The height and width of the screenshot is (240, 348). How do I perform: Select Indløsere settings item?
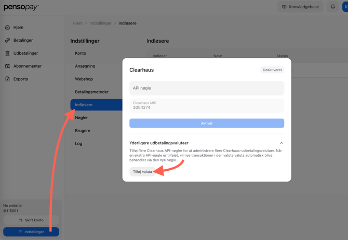[x=96, y=105]
